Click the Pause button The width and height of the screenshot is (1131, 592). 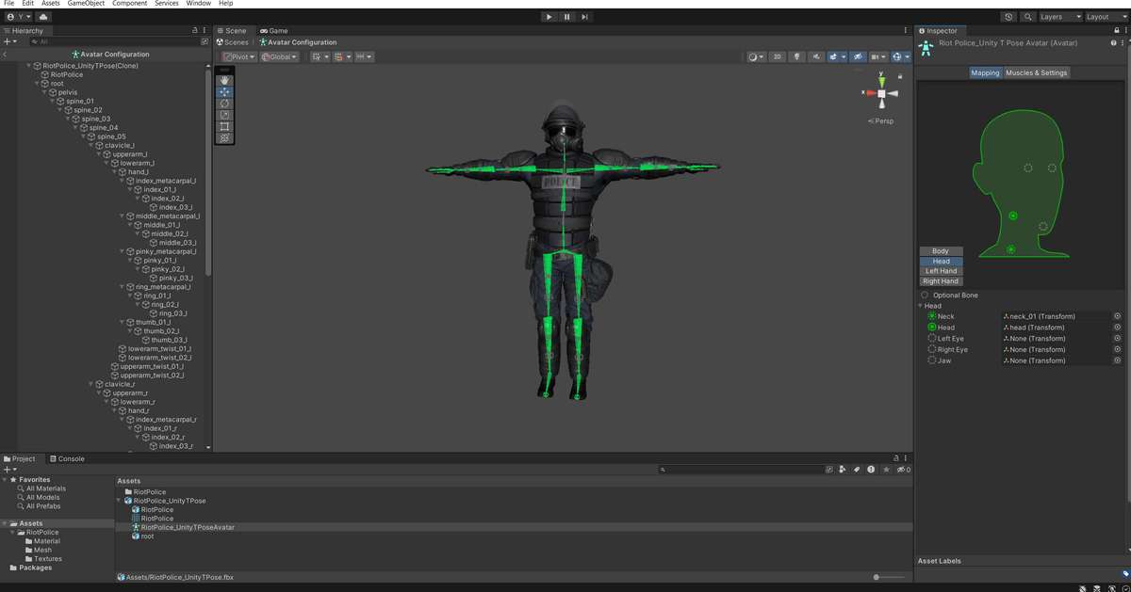(x=567, y=17)
